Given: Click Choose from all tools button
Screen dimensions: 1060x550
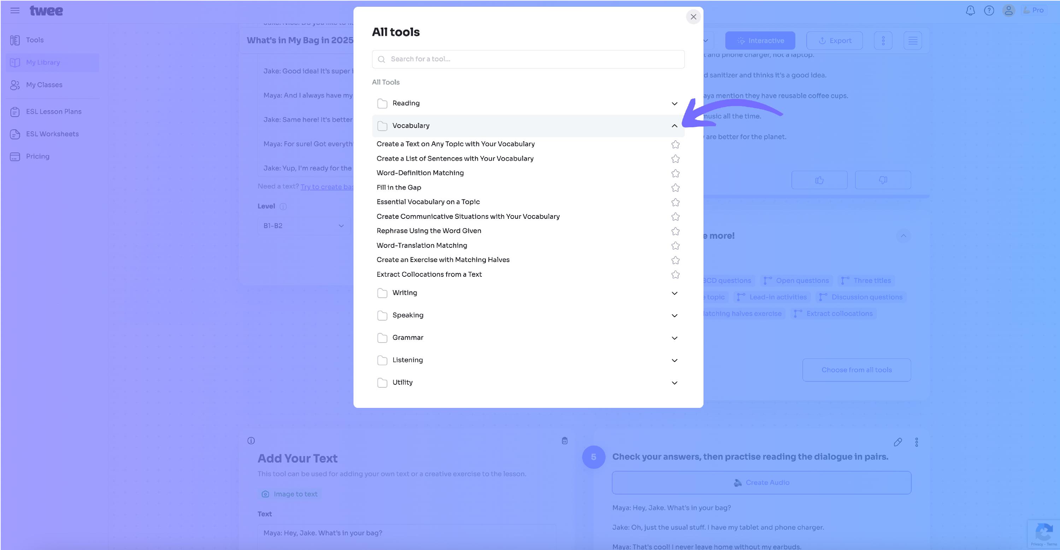Looking at the screenshot, I should 856,370.
